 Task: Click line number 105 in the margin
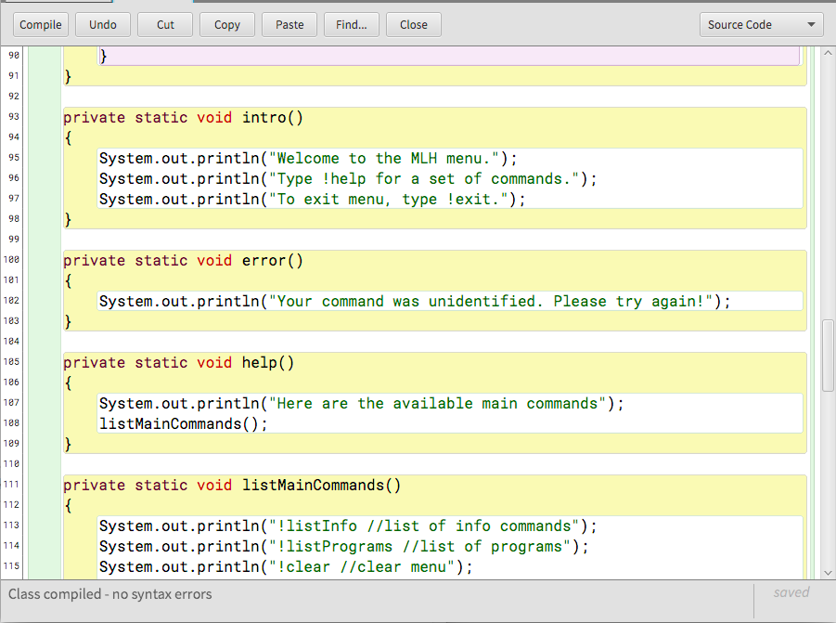point(12,362)
